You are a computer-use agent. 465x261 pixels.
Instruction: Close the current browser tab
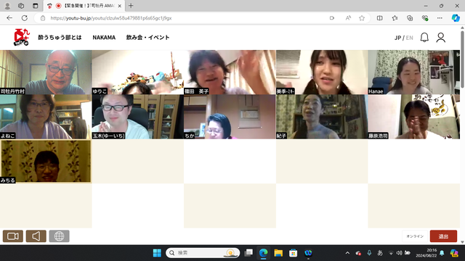[x=119, y=6]
